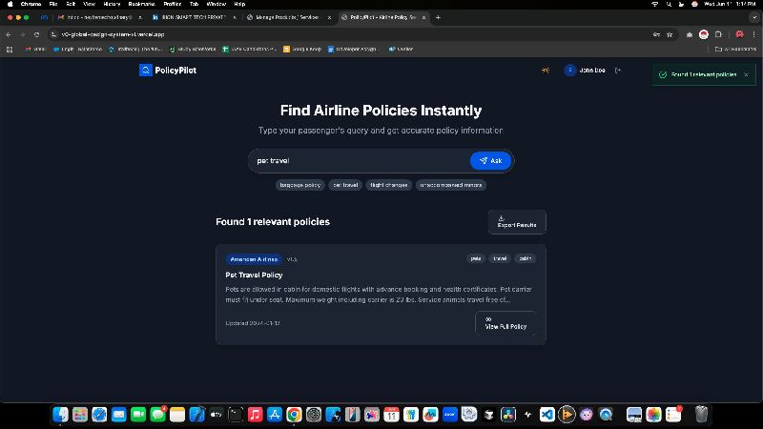Click the logout icon beside John Doe
This screenshot has height=429, width=763.
618,70
